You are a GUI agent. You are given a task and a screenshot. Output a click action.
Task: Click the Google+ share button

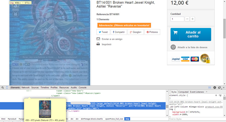tap(136, 32)
